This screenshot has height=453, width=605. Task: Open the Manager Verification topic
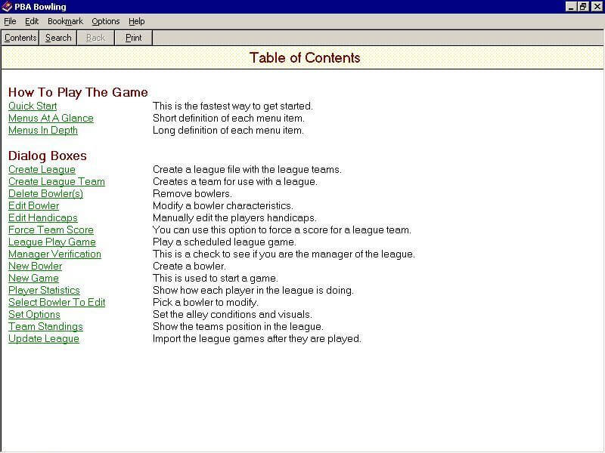54,254
